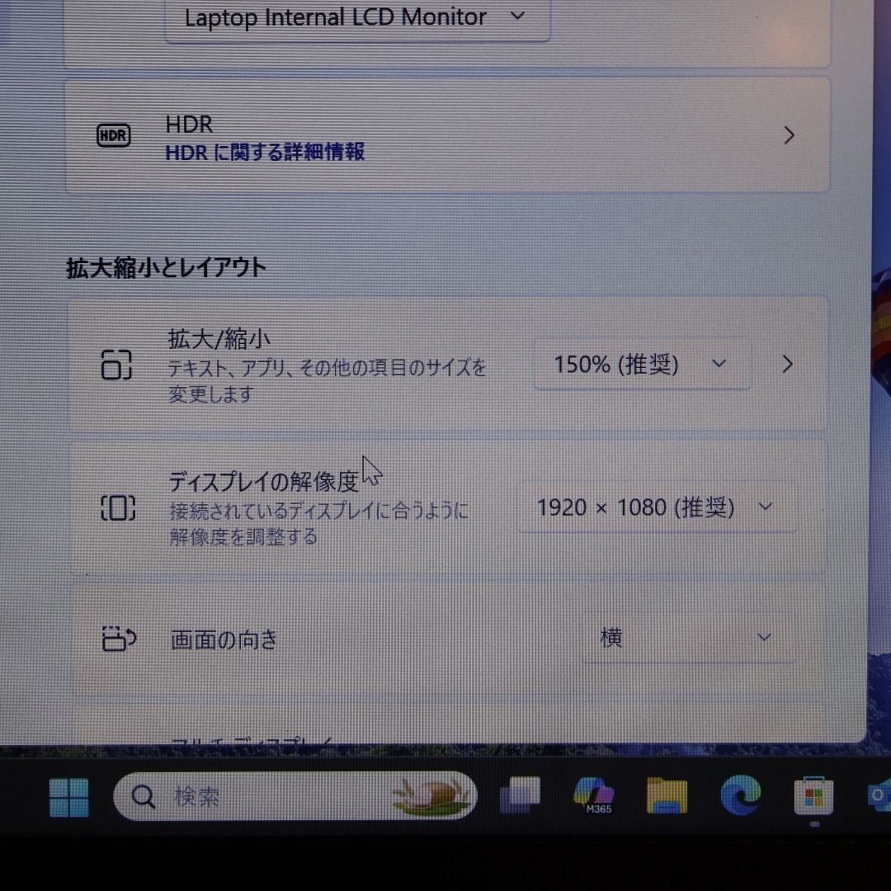Open the 1920 × 1080 resolution dropdown
Viewport: 891px width, 891px height.
click(x=656, y=507)
